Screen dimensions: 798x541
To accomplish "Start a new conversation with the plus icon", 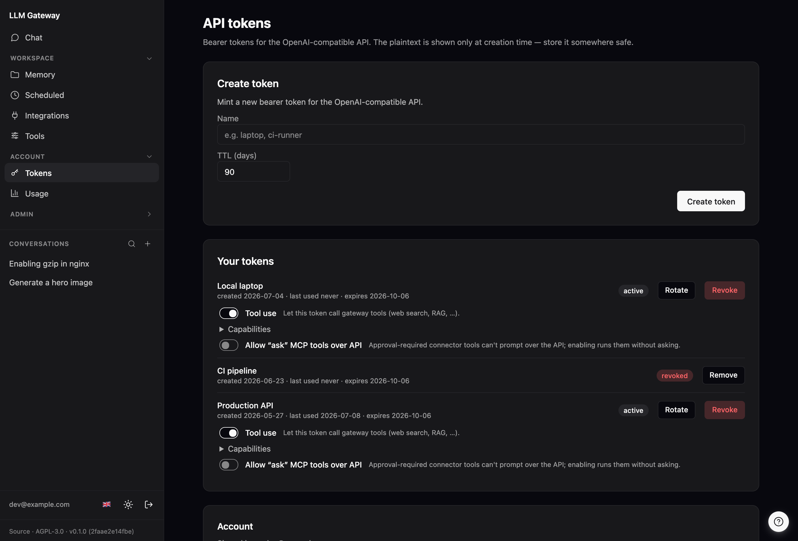I will pos(148,243).
